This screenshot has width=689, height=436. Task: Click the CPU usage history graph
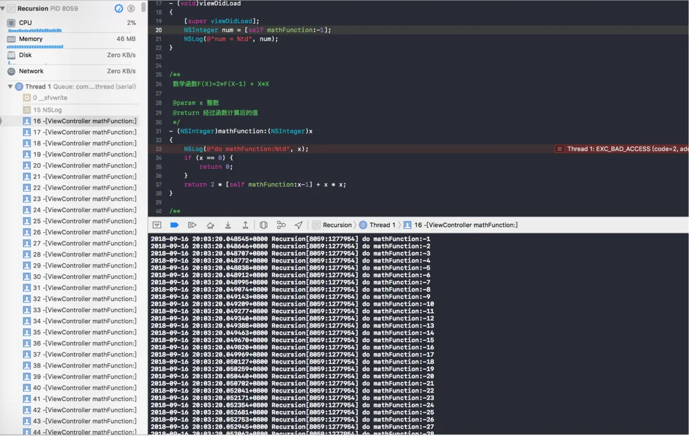34,31
